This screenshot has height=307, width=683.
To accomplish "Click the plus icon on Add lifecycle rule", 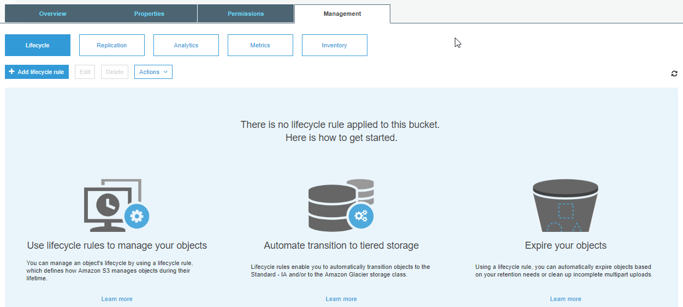I will tap(12, 72).
